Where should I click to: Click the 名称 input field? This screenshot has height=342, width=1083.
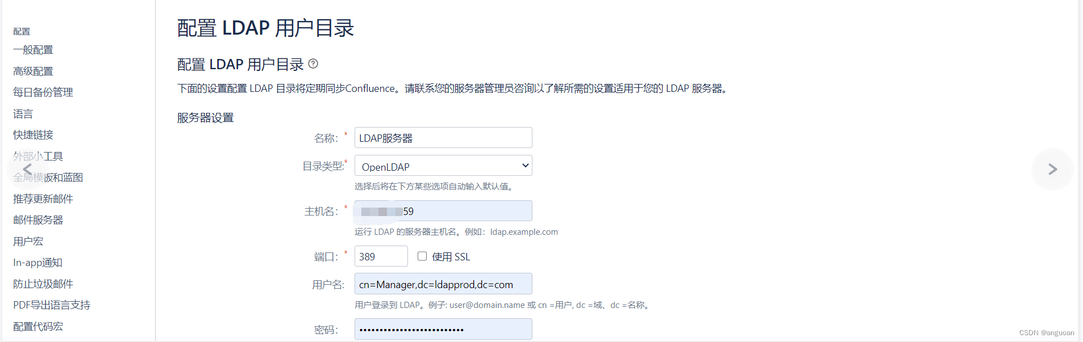(443, 138)
